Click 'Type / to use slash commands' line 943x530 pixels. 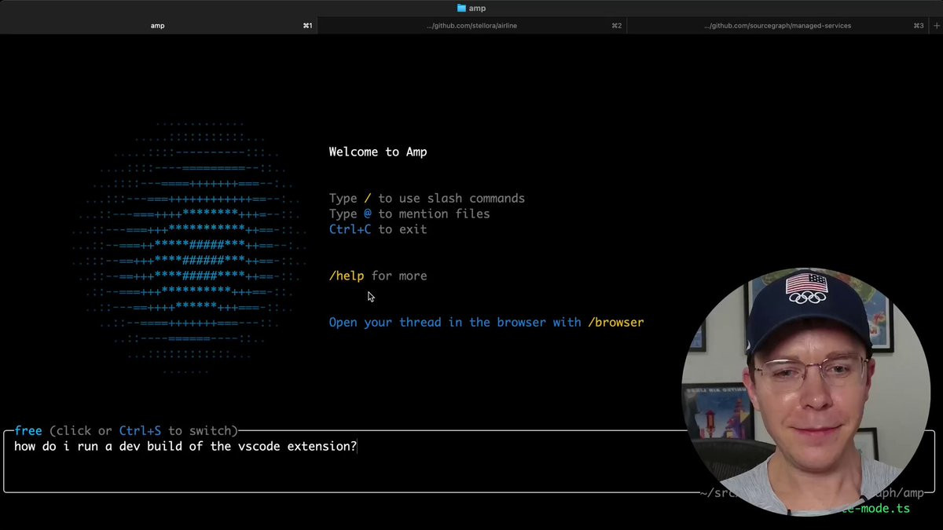pos(427,199)
